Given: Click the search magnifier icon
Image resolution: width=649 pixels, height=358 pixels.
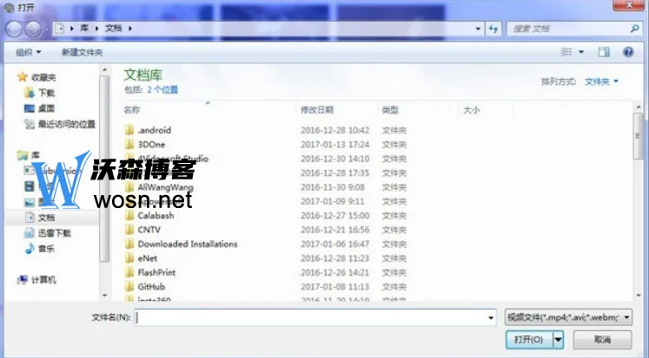Looking at the screenshot, I should click(634, 29).
